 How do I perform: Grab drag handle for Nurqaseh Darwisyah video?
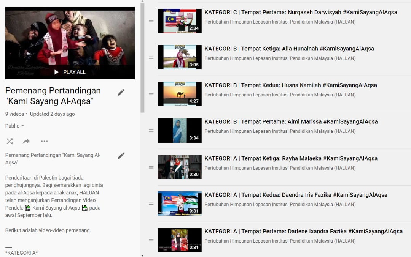[151, 21]
